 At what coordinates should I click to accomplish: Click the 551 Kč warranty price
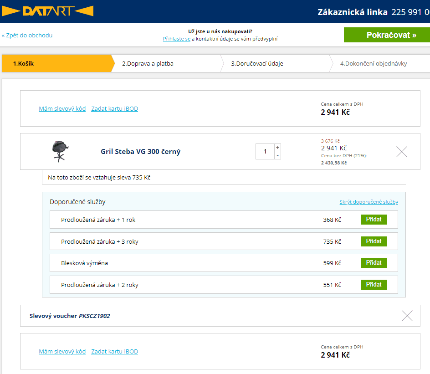332,285
